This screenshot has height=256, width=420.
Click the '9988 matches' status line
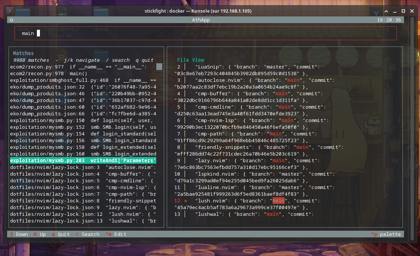pyautogui.click(x=83, y=60)
